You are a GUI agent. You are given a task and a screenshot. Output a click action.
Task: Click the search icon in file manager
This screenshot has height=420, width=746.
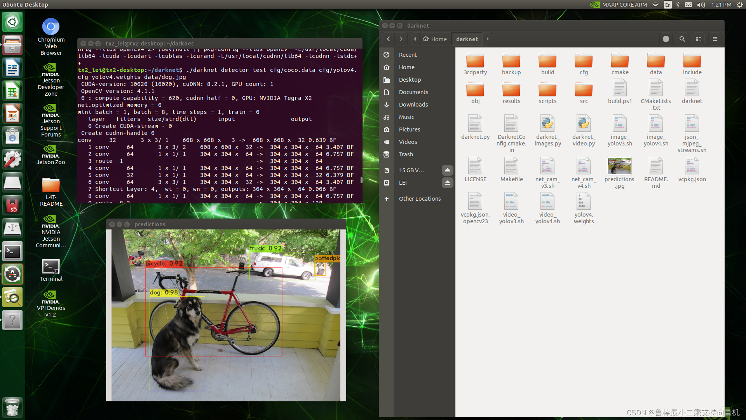coord(682,39)
